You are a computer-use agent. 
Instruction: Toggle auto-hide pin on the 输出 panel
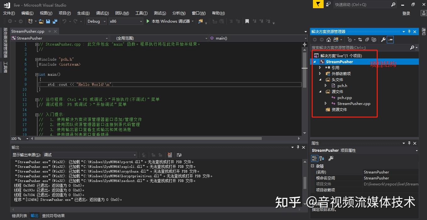(298, 147)
